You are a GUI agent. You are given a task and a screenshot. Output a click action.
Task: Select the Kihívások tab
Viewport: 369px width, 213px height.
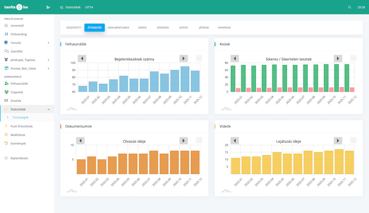coord(224,28)
